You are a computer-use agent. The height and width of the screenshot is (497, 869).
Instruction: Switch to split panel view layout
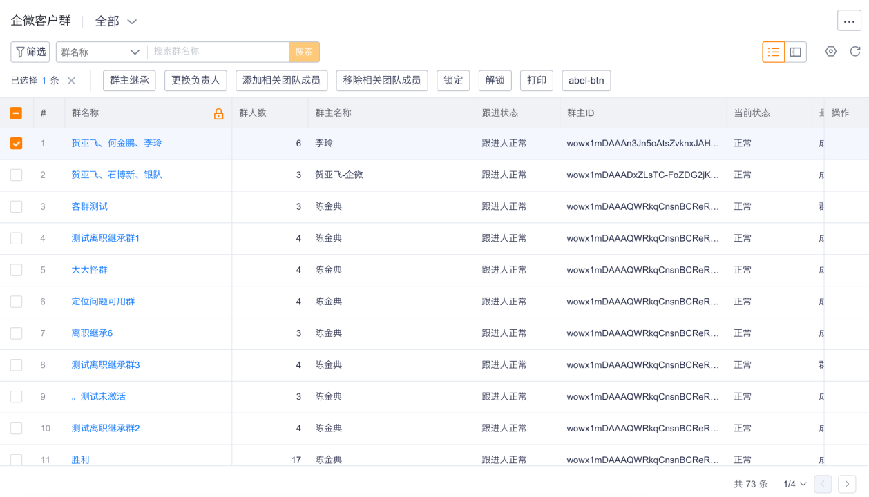click(x=796, y=52)
